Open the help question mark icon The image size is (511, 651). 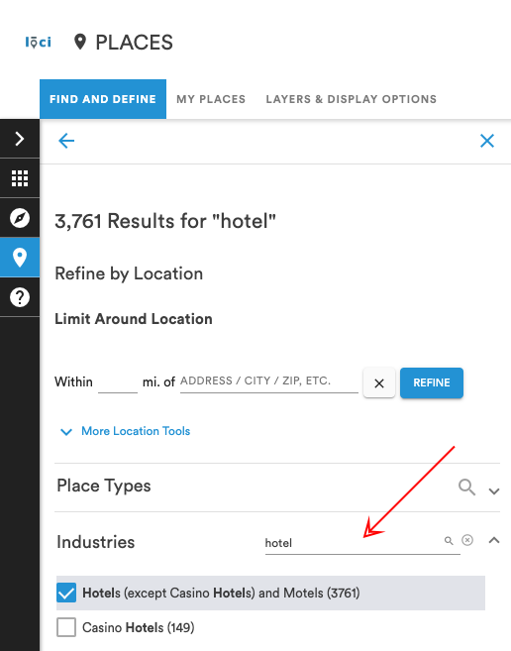(x=20, y=297)
